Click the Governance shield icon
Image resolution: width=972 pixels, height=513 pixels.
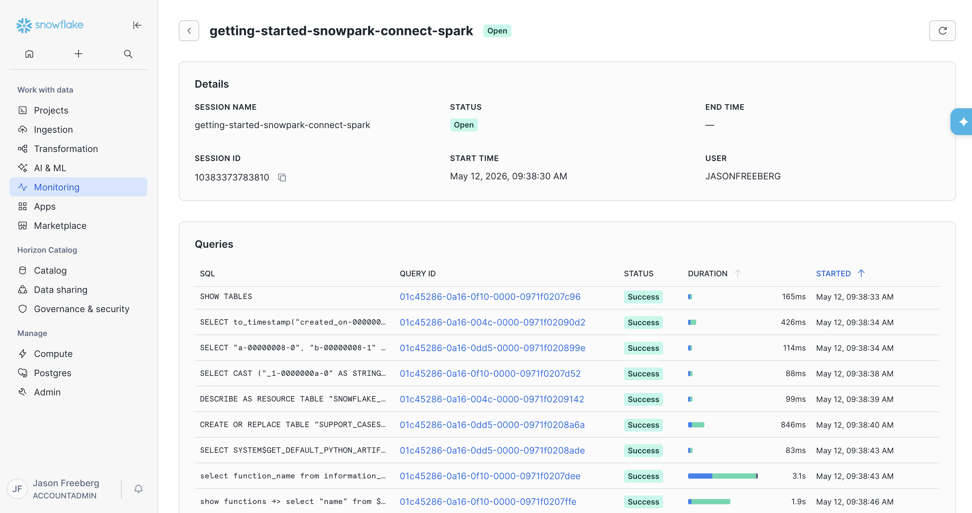23,309
